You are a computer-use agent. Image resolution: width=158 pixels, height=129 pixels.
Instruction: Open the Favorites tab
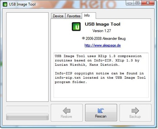click(x=74, y=16)
